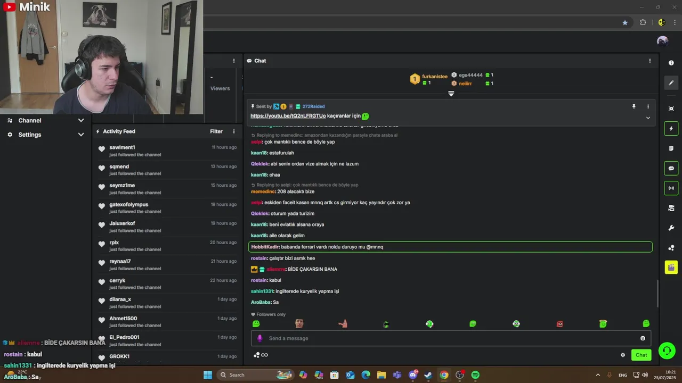Insert the pointing hand emote

(343, 323)
